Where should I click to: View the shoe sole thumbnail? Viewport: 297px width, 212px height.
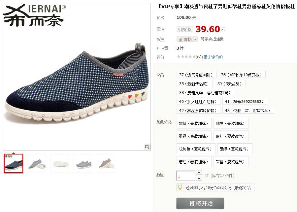(x=60, y=163)
